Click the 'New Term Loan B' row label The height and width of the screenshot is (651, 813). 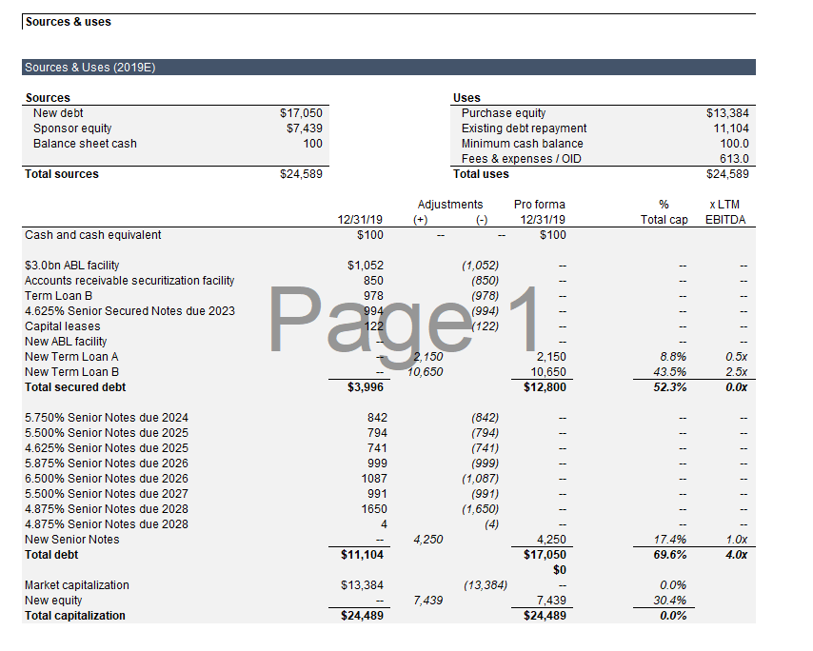[71, 372]
